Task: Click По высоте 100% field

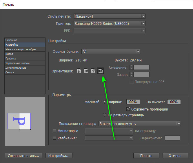Action: coord(174,102)
